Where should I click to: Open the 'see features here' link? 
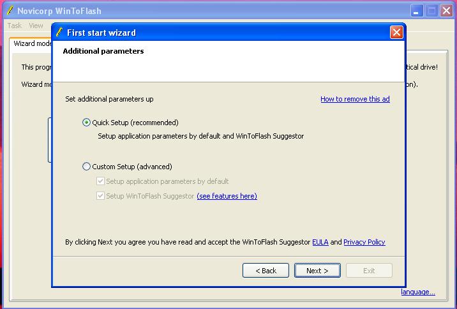point(227,196)
